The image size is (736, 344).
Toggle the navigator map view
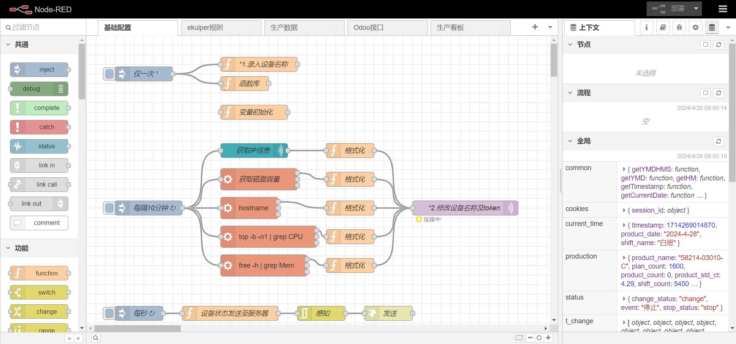pos(519,338)
